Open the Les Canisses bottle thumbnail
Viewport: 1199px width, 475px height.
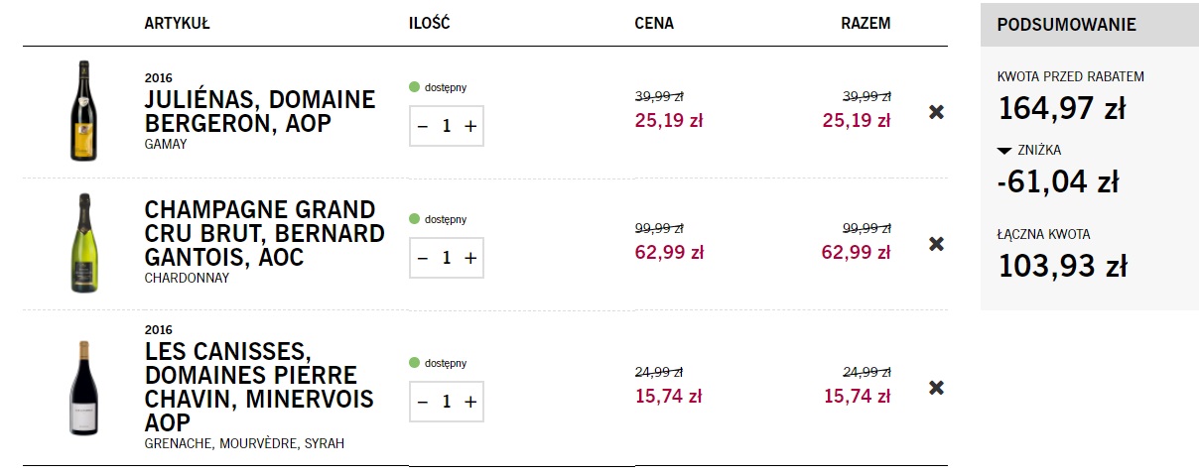coord(83,388)
